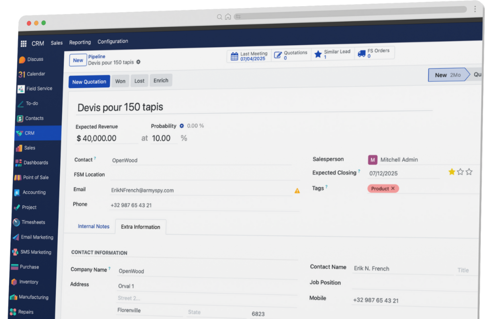Open the apps grid menu icon
The height and width of the screenshot is (319, 485).
click(23, 44)
